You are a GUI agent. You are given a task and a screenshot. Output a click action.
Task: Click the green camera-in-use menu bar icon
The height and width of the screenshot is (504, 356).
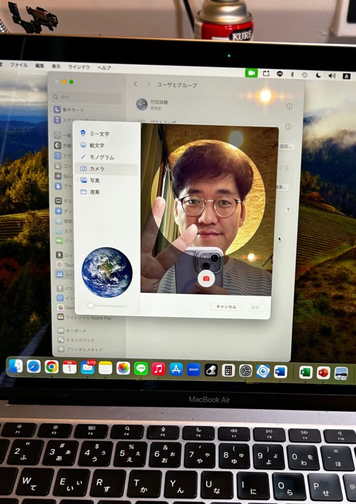click(x=252, y=73)
